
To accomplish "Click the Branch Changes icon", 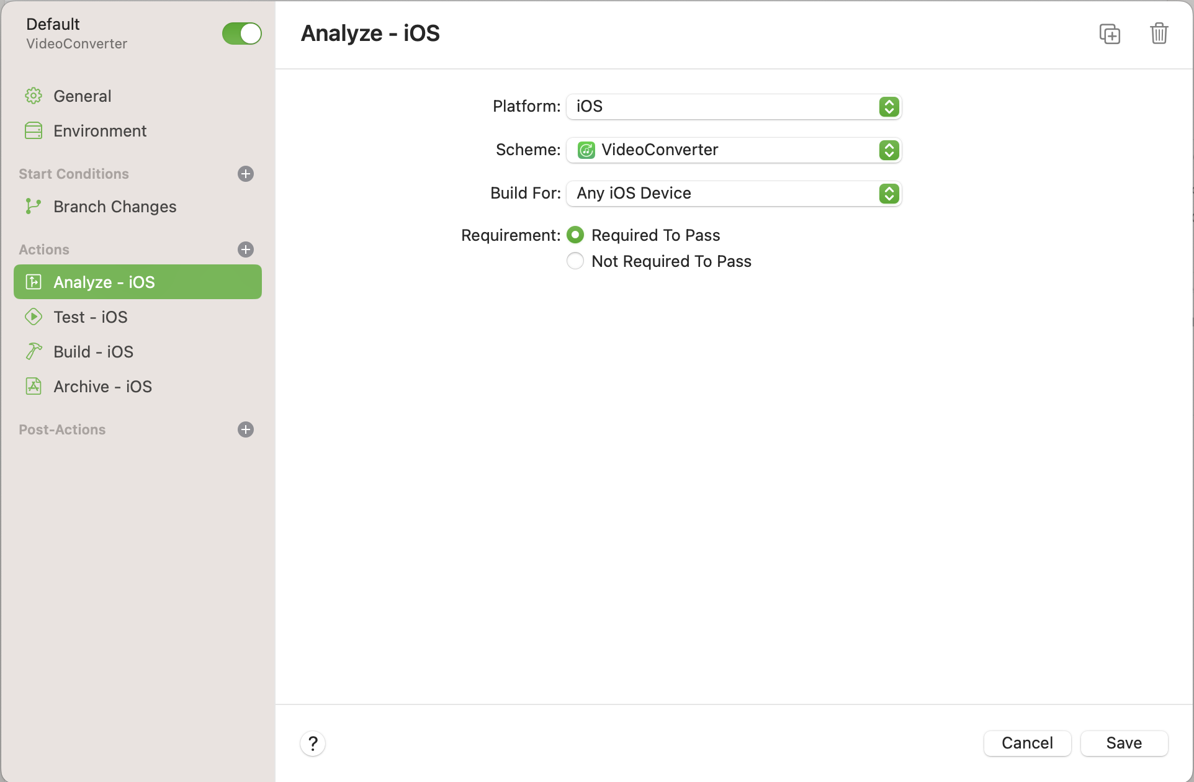I will coord(34,207).
